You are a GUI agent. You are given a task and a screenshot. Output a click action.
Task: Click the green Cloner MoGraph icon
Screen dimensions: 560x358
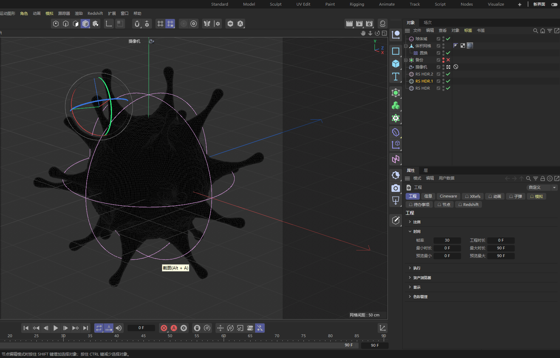[396, 105]
